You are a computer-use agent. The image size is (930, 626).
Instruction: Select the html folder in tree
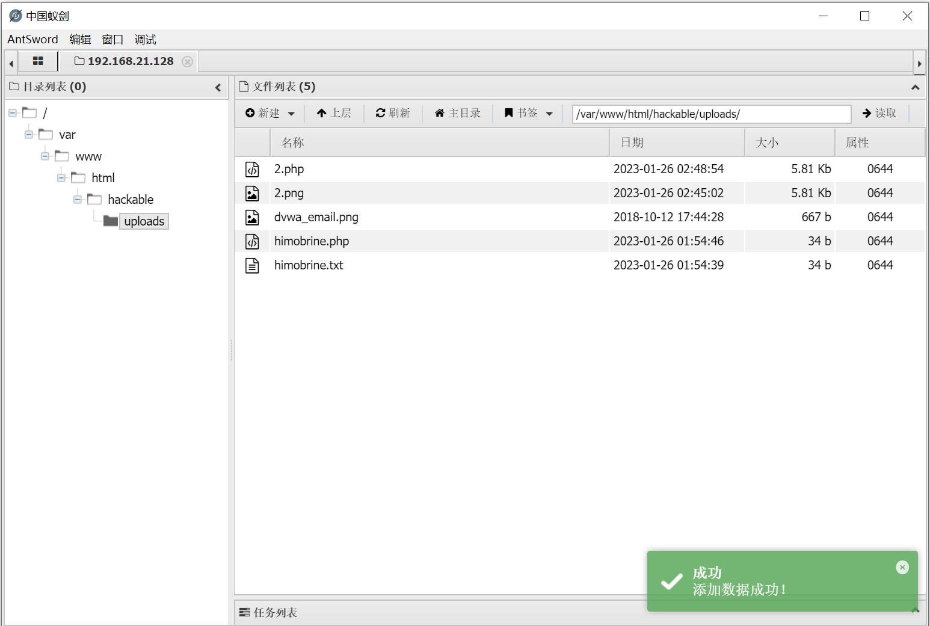(x=103, y=178)
